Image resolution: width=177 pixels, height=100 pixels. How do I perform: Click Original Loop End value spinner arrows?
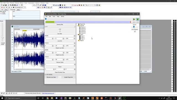click(74, 57)
